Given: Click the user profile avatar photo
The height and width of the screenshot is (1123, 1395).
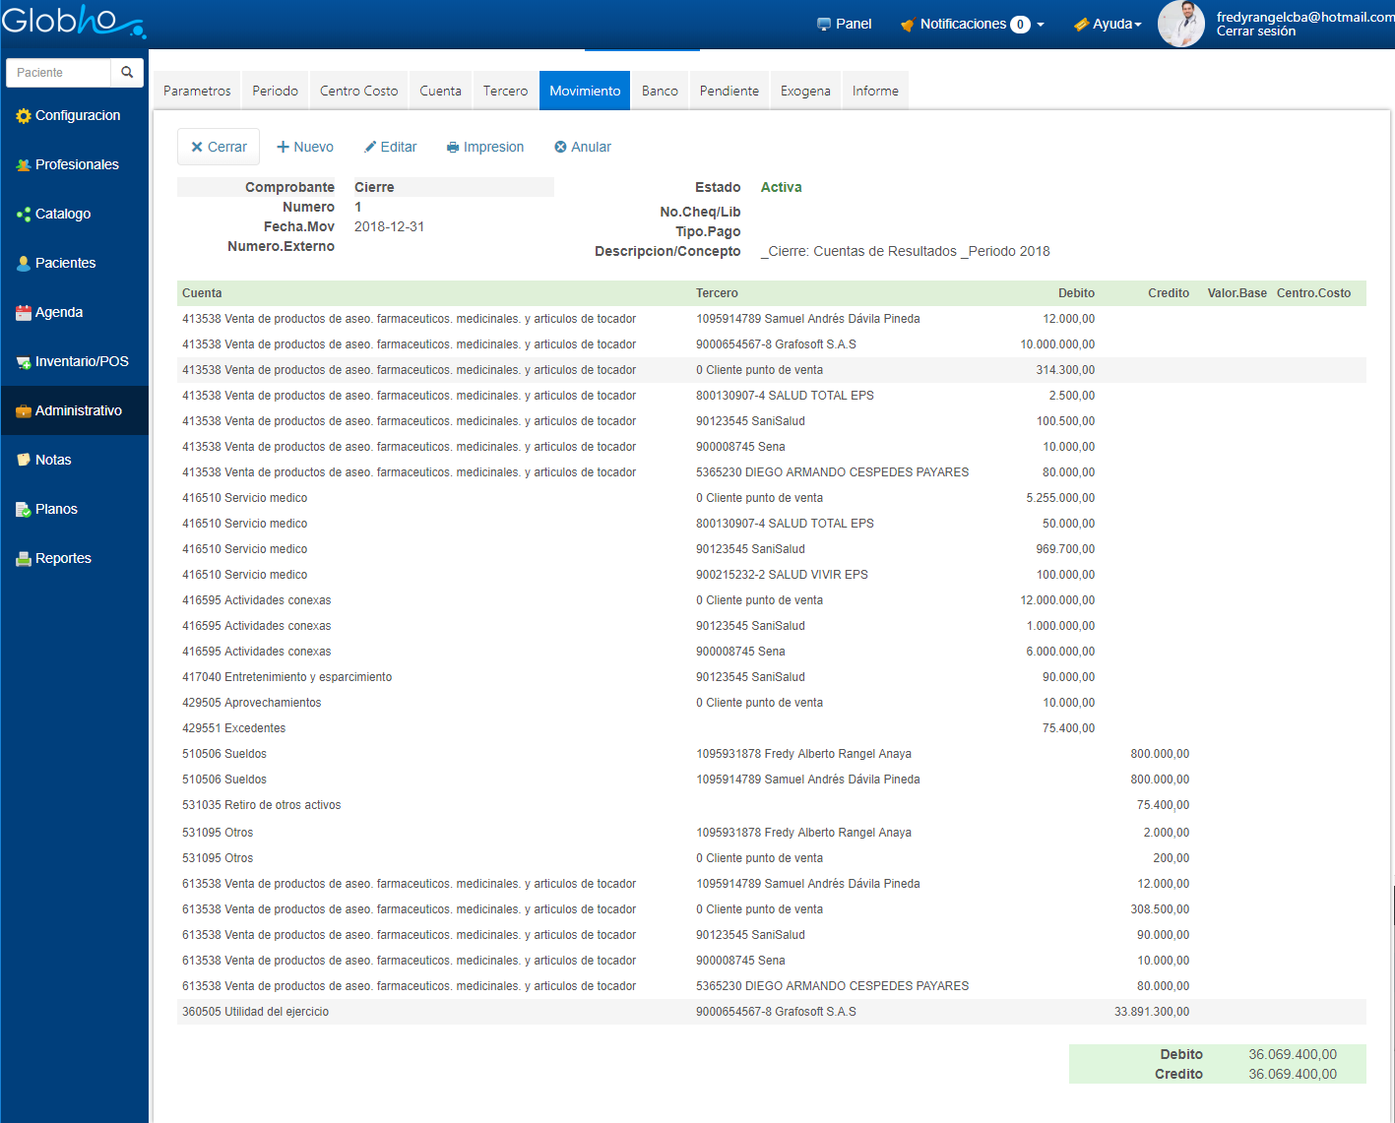Looking at the screenshot, I should 1180,24.
